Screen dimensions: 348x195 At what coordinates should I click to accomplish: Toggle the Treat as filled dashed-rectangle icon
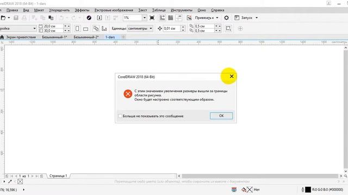tap(228, 28)
